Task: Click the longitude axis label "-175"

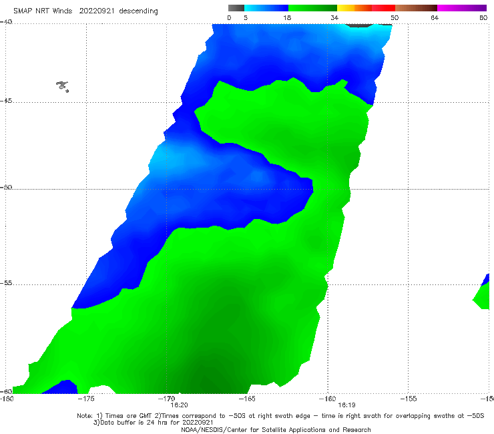Action: [x=86, y=399]
